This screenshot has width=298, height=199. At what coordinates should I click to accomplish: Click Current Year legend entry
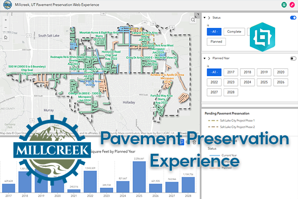click(x=223, y=155)
